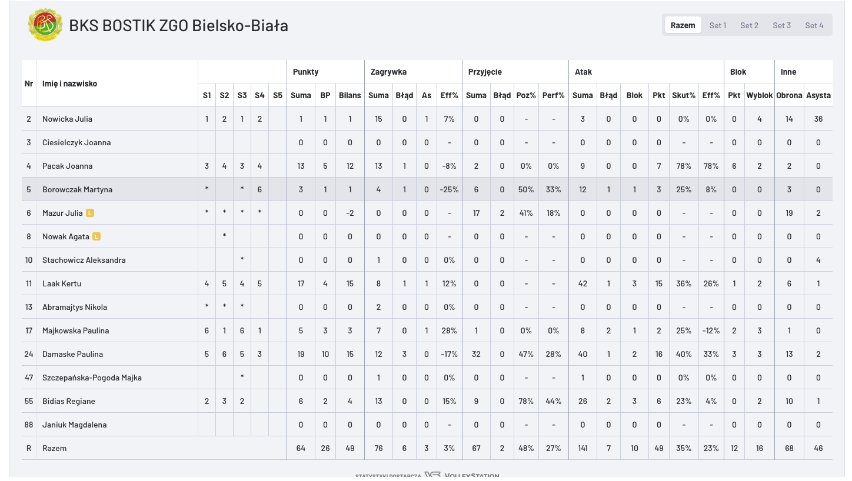Screen dimensions: 852x481
Task: Click the Razem totals row label
Action: (54, 448)
